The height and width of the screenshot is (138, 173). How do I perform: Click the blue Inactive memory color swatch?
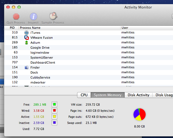[x=54, y=123]
